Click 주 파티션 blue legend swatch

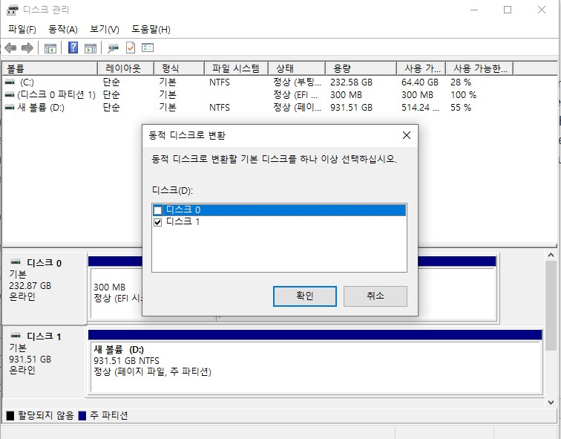82,415
